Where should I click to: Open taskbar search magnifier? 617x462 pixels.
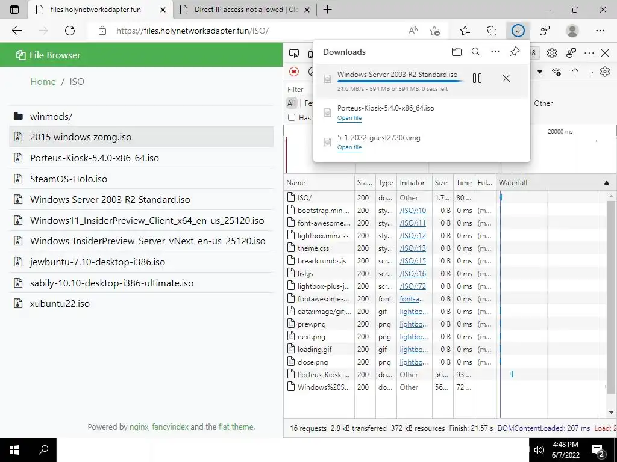coord(43,450)
